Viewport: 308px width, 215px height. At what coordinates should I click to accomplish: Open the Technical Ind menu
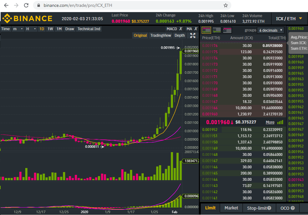point(89,29)
